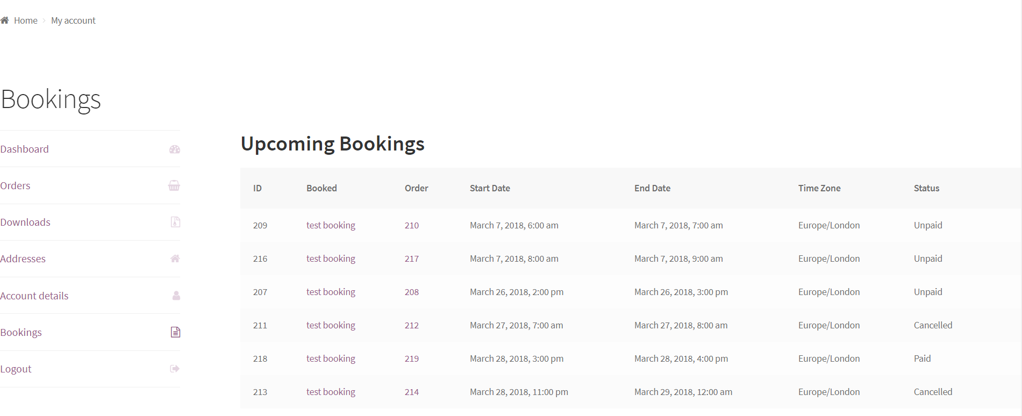Open Account details in sidebar
Image resolution: width=1022 pixels, height=416 pixels.
(34, 296)
